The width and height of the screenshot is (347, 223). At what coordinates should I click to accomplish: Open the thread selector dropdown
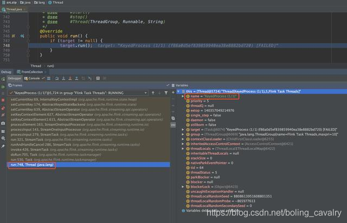146,93
